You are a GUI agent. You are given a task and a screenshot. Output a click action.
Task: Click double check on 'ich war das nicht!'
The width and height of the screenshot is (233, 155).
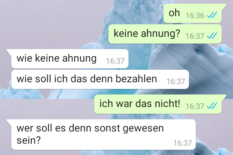pyautogui.click(x=212, y=106)
